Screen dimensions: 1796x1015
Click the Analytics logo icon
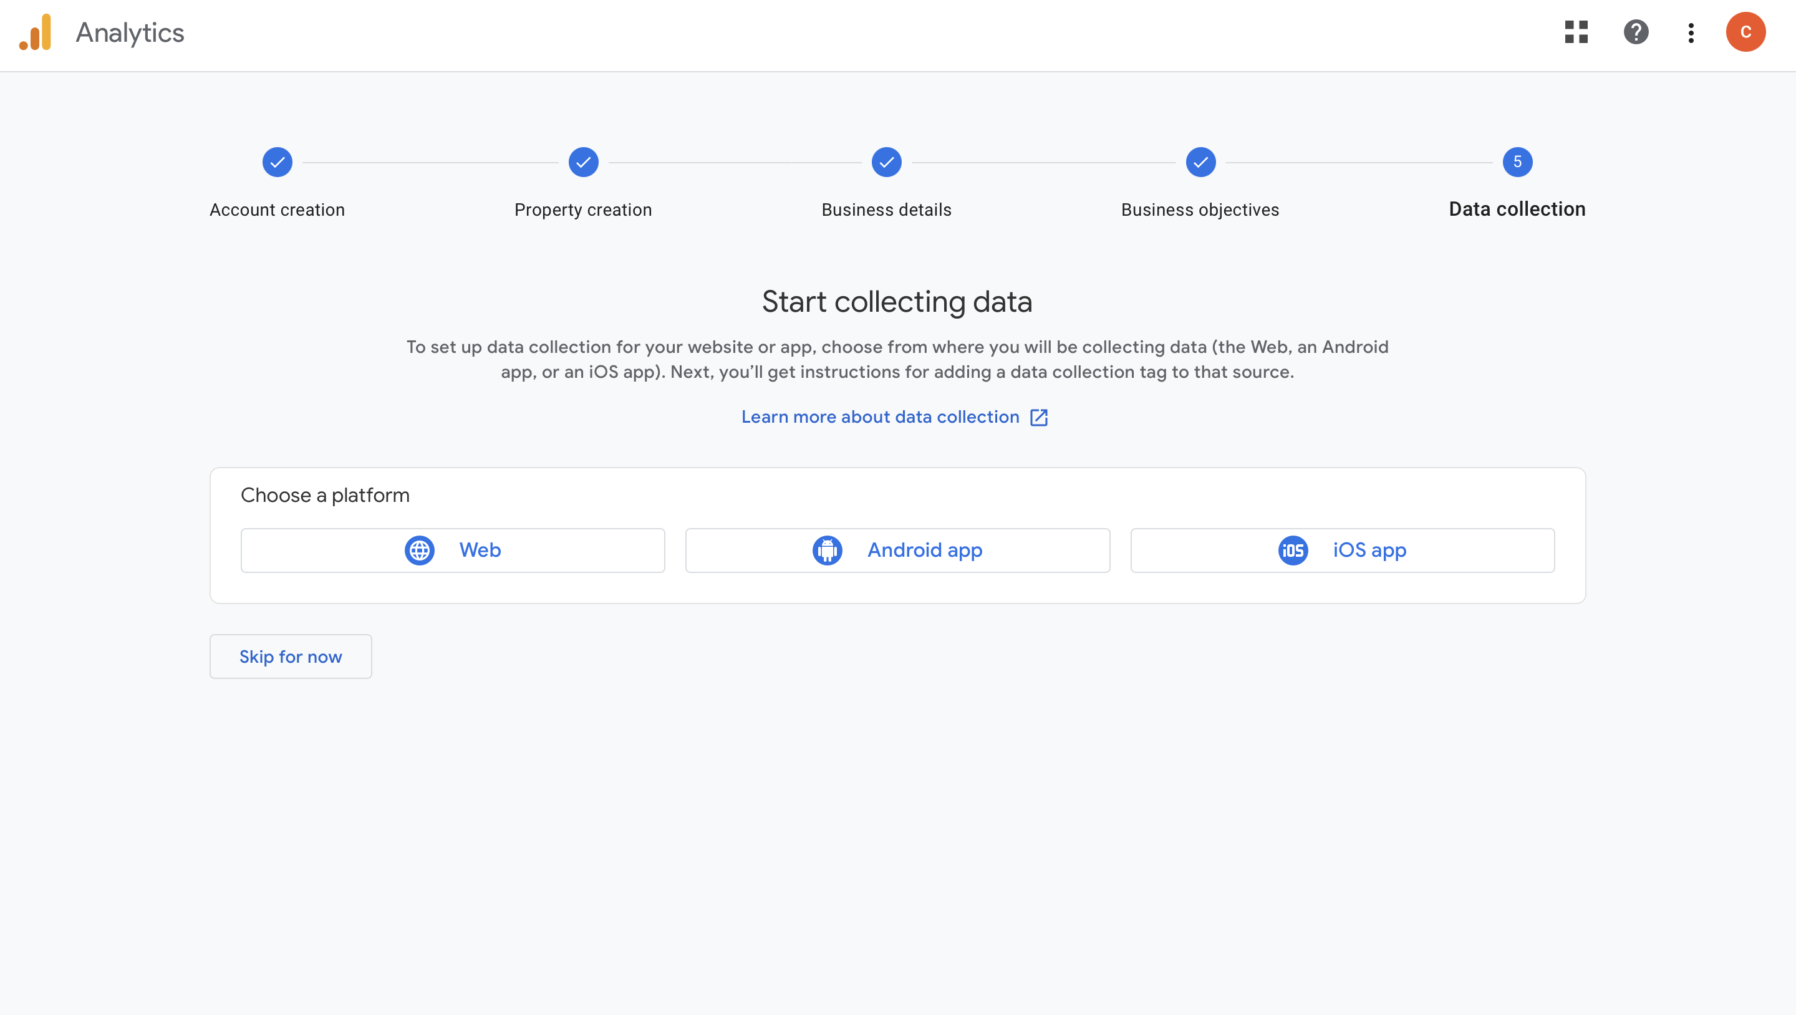click(36, 32)
